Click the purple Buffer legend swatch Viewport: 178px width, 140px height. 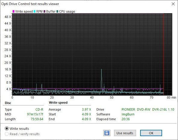tap(44, 12)
